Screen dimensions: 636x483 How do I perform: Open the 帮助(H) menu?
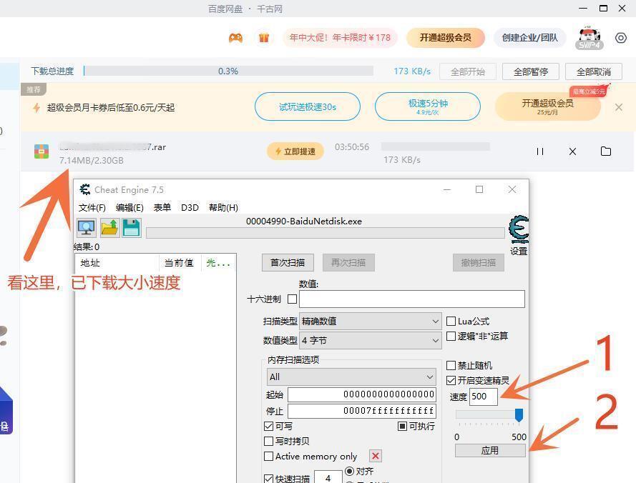tap(223, 208)
